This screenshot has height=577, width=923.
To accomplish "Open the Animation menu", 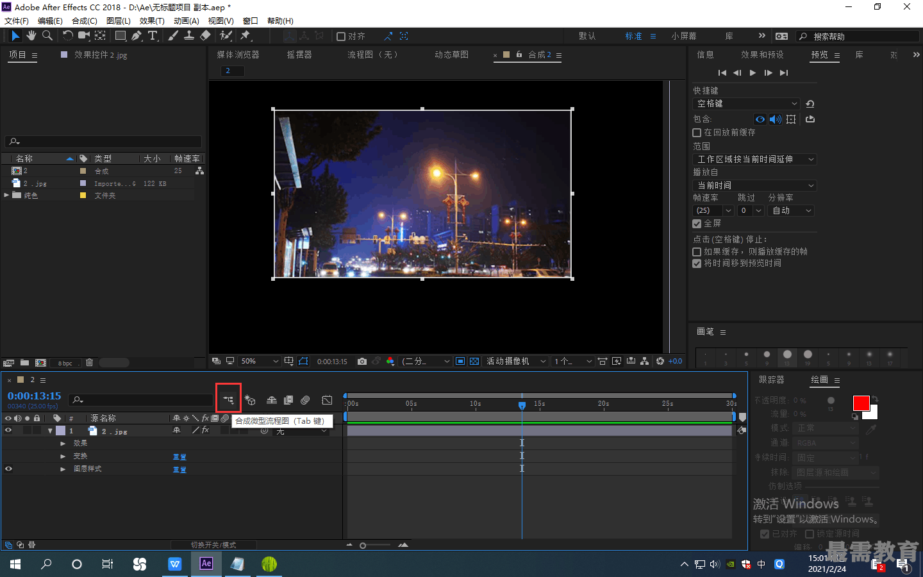I will (186, 21).
